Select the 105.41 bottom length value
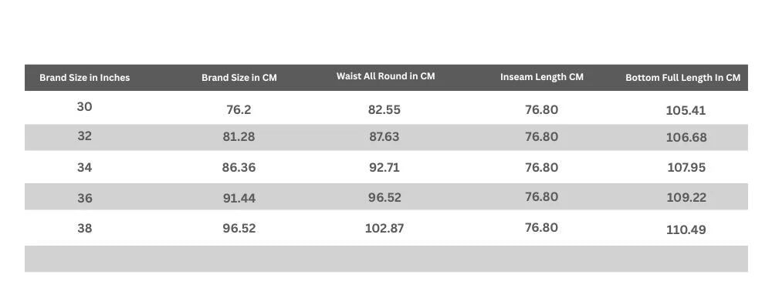This screenshot has height=308, width=772. 686,110
